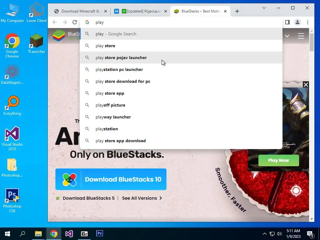Viewport: 320px width, 240px height.
Task: Open File Explorer from taskbar
Action: pos(38,234)
